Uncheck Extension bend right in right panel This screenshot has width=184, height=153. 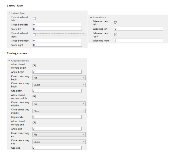coord(116,35)
